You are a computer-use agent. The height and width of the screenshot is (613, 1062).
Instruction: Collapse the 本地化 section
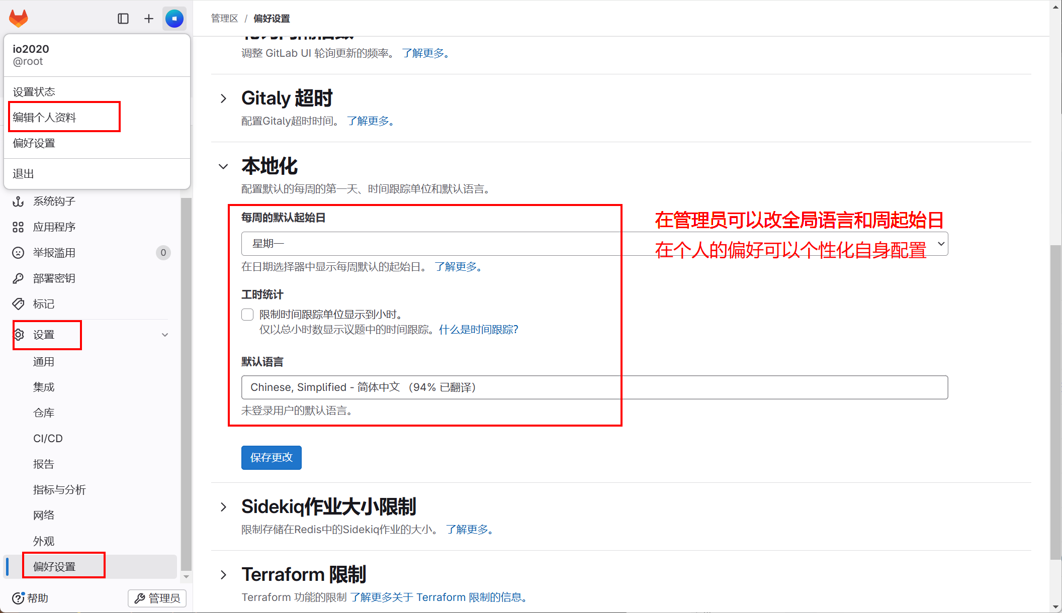pos(224,166)
